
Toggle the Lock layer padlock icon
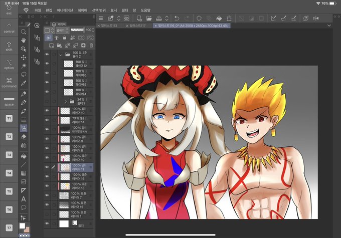point(64,38)
